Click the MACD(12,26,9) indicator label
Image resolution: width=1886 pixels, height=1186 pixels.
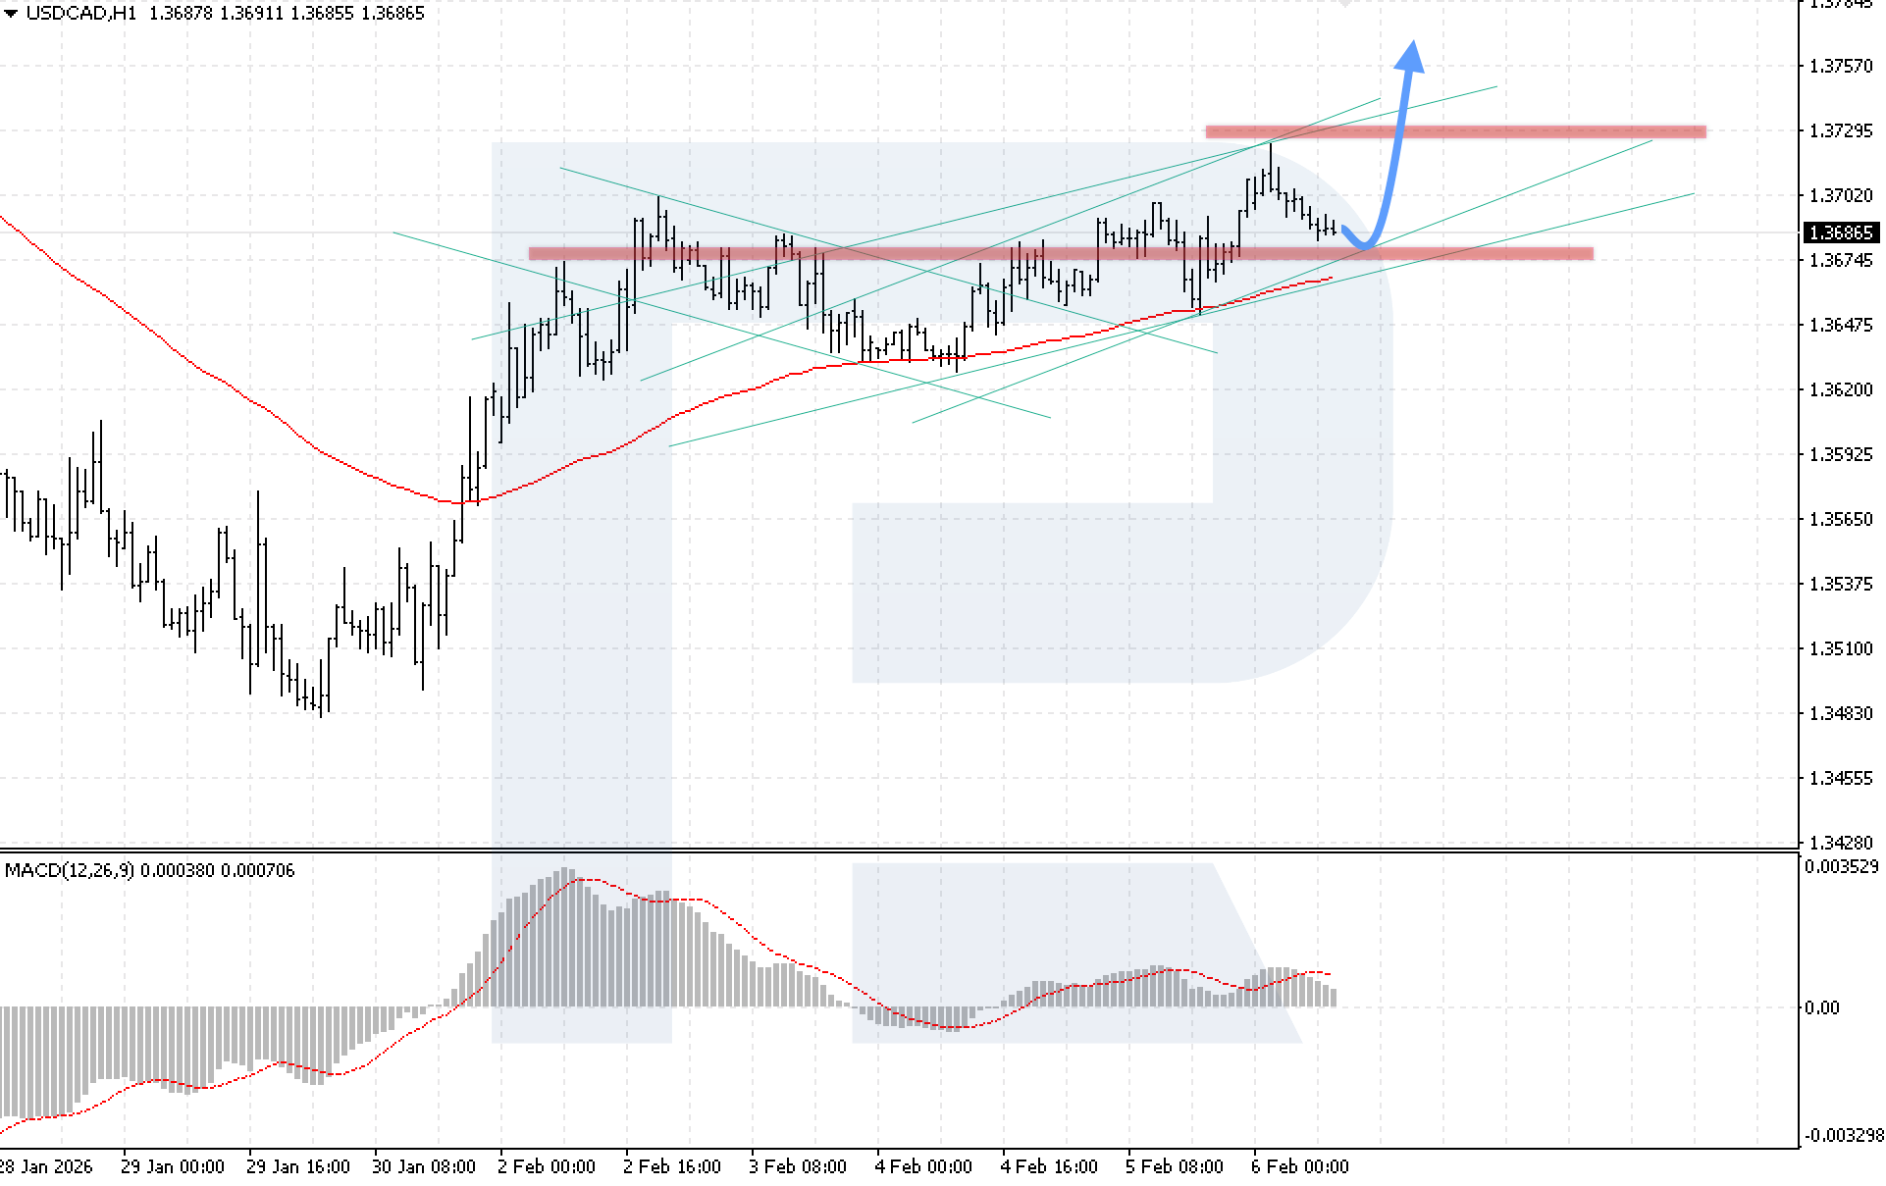[69, 870]
